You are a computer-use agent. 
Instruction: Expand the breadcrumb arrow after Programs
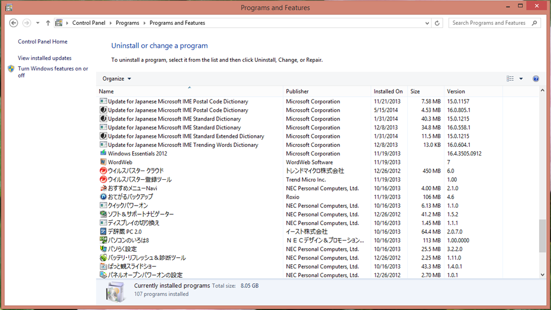pyautogui.click(x=144, y=23)
